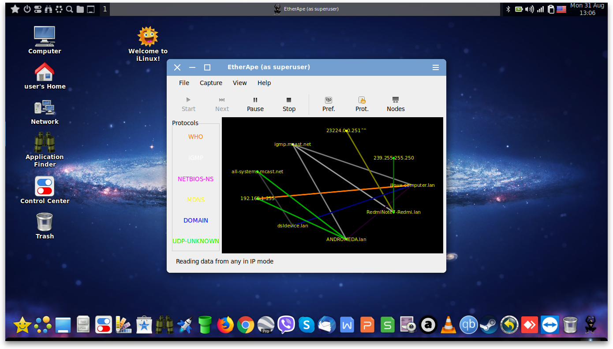
Task: Launch Viber from the dock
Action: (286, 325)
